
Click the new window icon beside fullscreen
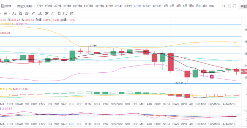[x=235, y=6]
